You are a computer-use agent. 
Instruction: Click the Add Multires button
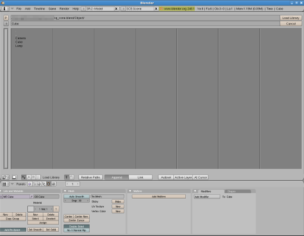tap(159, 197)
